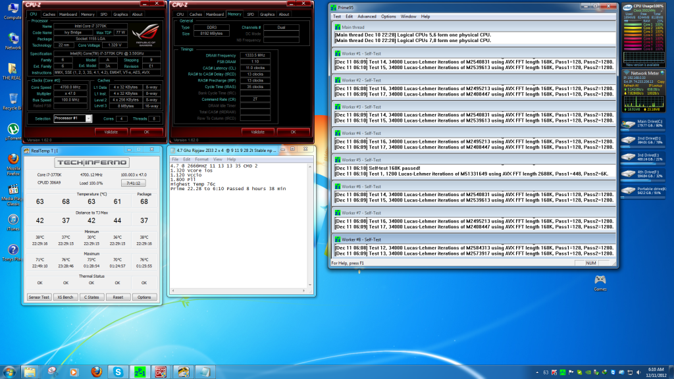
Task: Click 'New version is available' in CPU gadget
Action: tap(642, 65)
